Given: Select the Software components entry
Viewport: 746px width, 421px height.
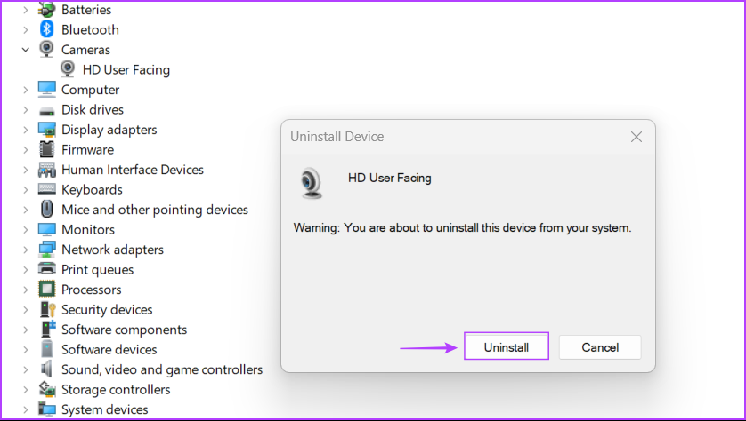Looking at the screenshot, I should pyautogui.click(x=124, y=330).
